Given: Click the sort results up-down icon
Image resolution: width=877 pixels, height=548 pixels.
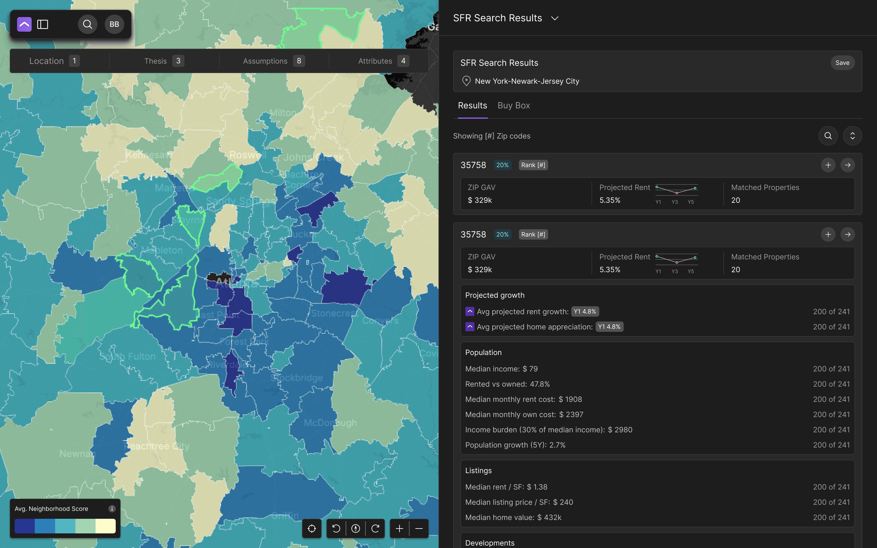Looking at the screenshot, I should click(x=852, y=136).
